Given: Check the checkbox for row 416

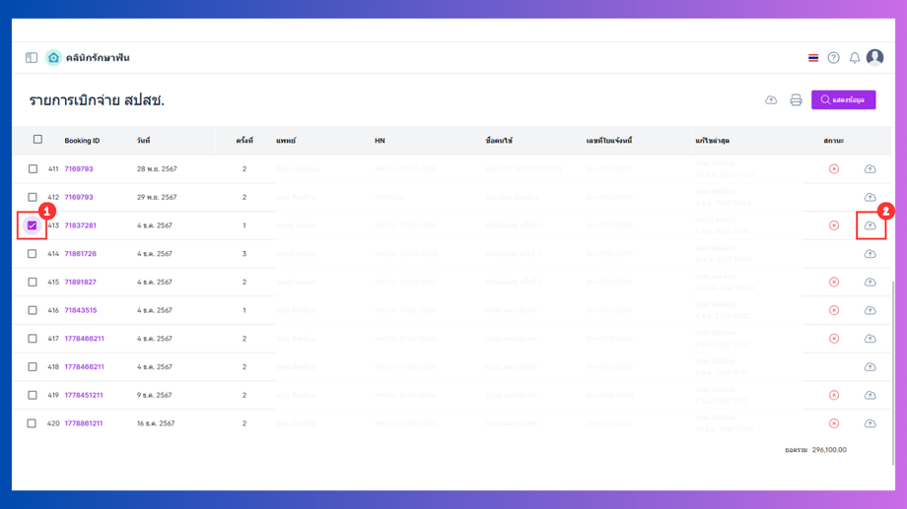Looking at the screenshot, I should [33, 310].
